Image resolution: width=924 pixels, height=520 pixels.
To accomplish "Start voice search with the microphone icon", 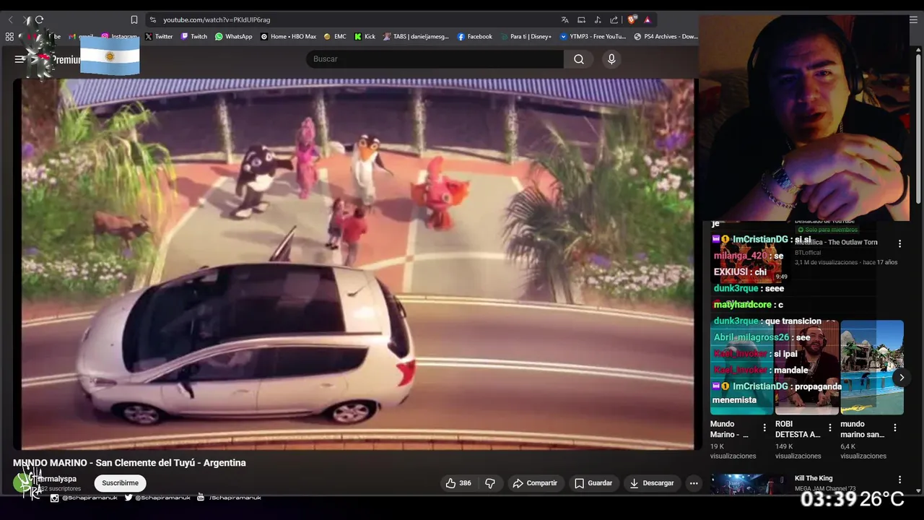I will (x=611, y=59).
